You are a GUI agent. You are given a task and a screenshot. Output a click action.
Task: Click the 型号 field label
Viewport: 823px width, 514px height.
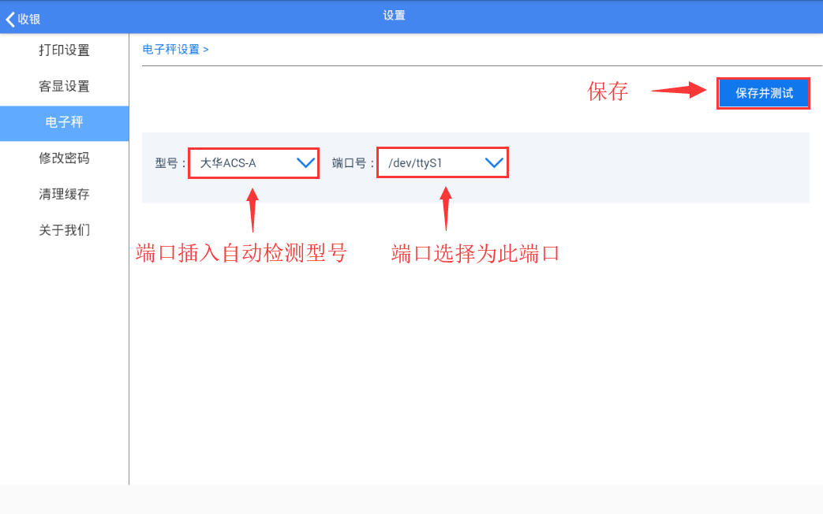point(170,163)
